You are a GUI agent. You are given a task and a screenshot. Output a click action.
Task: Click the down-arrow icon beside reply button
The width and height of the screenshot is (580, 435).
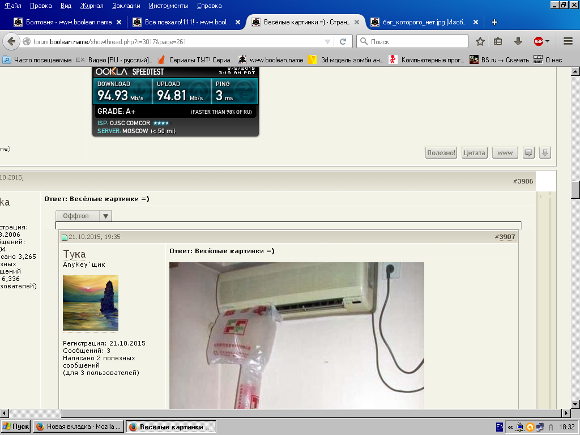click(x=545, y=152)
